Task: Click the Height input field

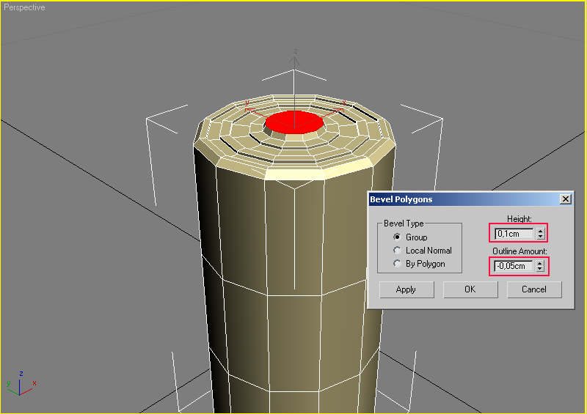Action: (x=514, y=234)
